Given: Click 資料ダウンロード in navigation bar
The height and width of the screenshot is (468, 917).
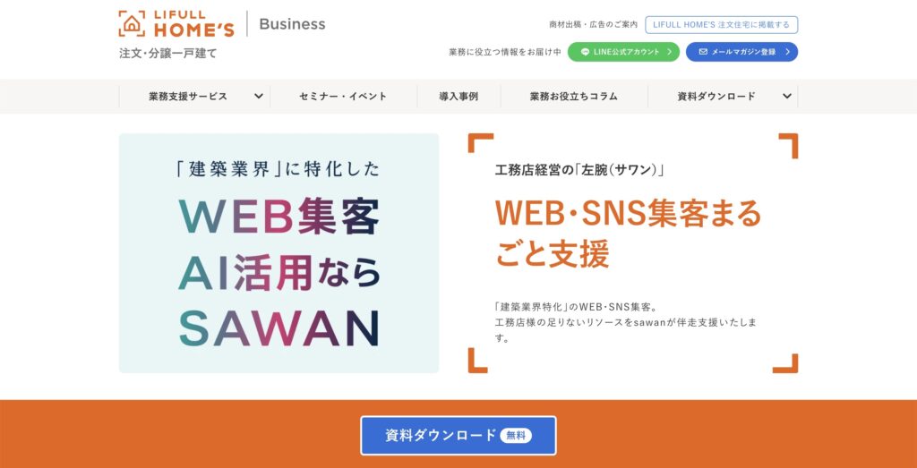Looking at the screenshot, I should tap(716, 97).
